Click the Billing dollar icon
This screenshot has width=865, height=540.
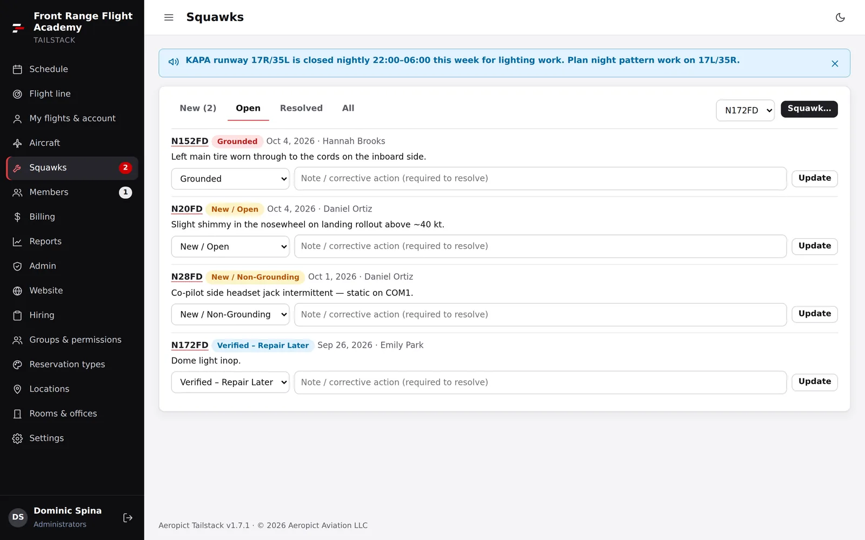[17, 217]
